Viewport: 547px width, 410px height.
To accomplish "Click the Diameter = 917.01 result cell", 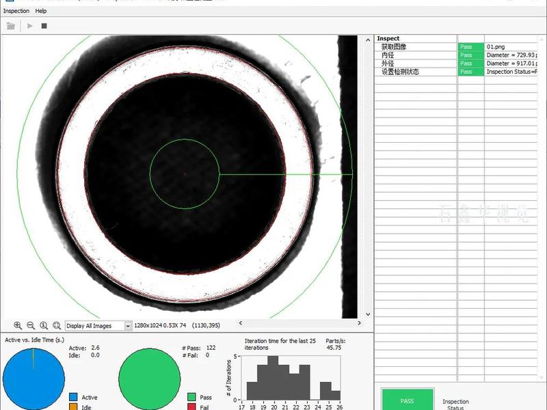I will (x=511, y=64).
